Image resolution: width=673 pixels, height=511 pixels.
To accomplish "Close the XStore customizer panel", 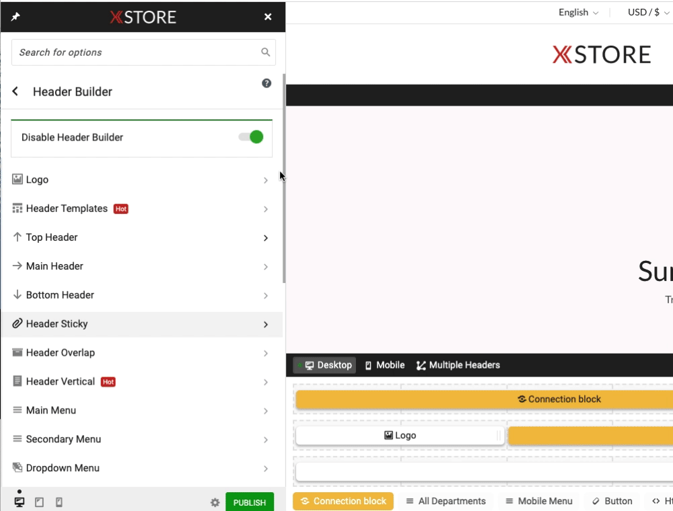I will (268, 17).
